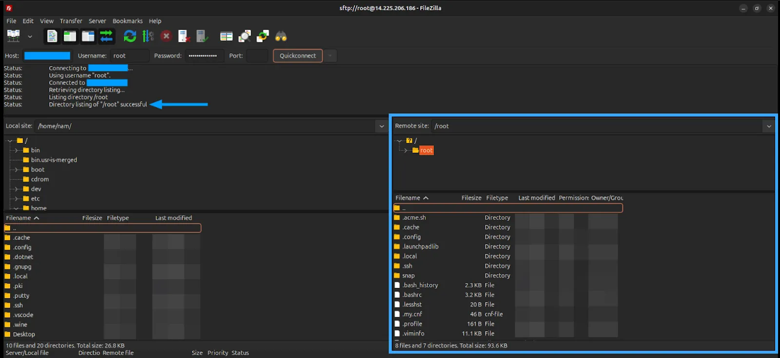780x358 pixels.
Task: Toggle the transfer queue display
Action: (x=106, y=36)
